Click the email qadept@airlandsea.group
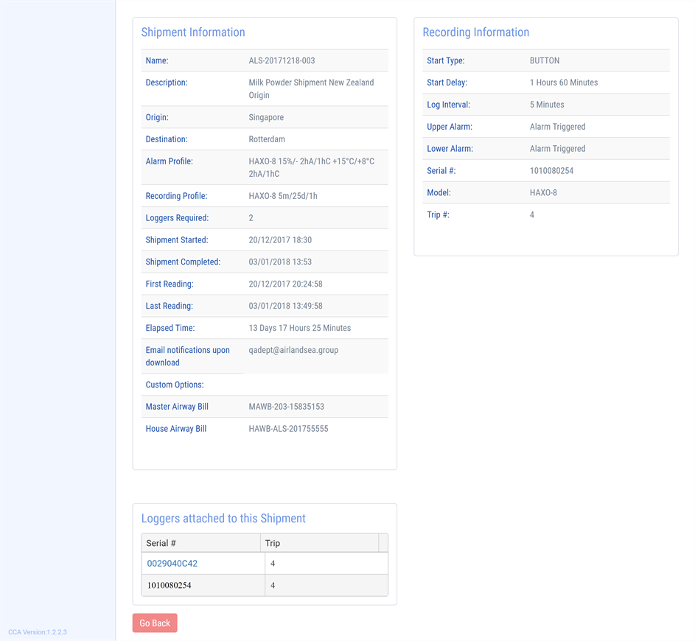Screen dimensions: 695x641 click(x=293, y=350)
